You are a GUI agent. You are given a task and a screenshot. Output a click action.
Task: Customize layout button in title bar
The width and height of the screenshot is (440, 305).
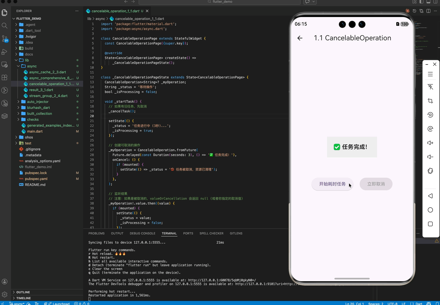click(x=414, y=2)
